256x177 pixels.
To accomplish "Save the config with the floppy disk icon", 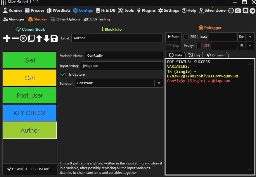I will click(x=54, y=38).
